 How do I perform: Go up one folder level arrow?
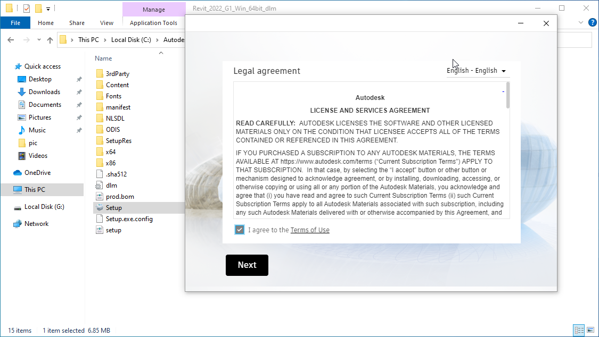pyautogui.click(x=50, y=40)
